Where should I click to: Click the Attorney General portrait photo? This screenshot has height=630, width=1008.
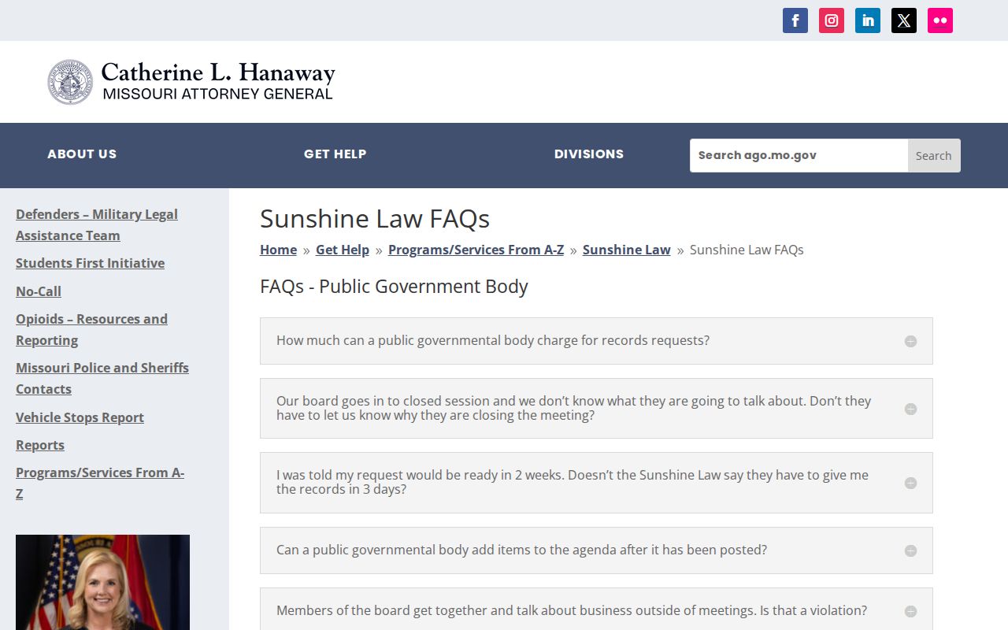(x=102, y=582)
